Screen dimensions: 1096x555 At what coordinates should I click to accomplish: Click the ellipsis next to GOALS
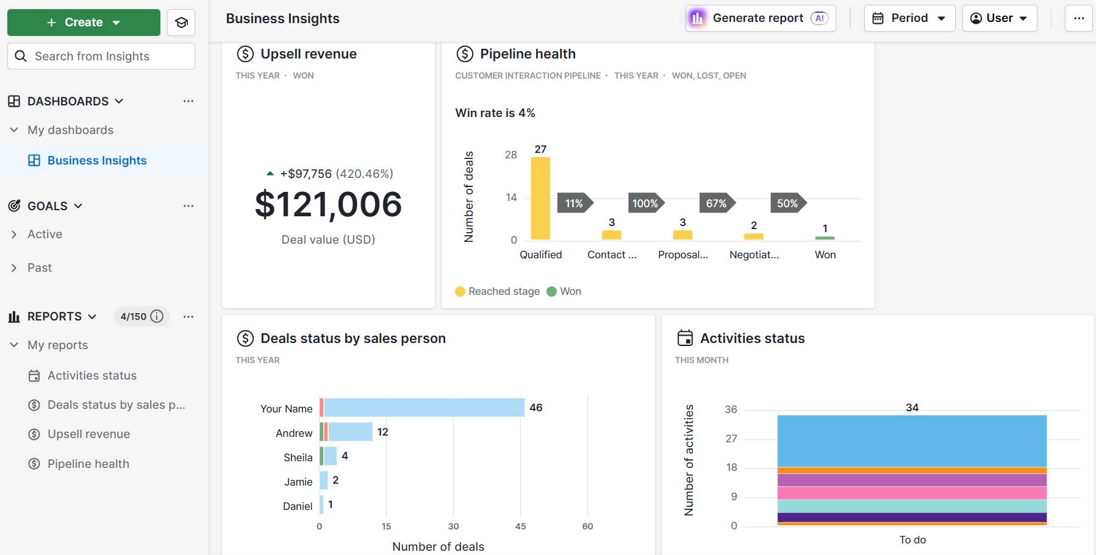click(x=188, y=206)
